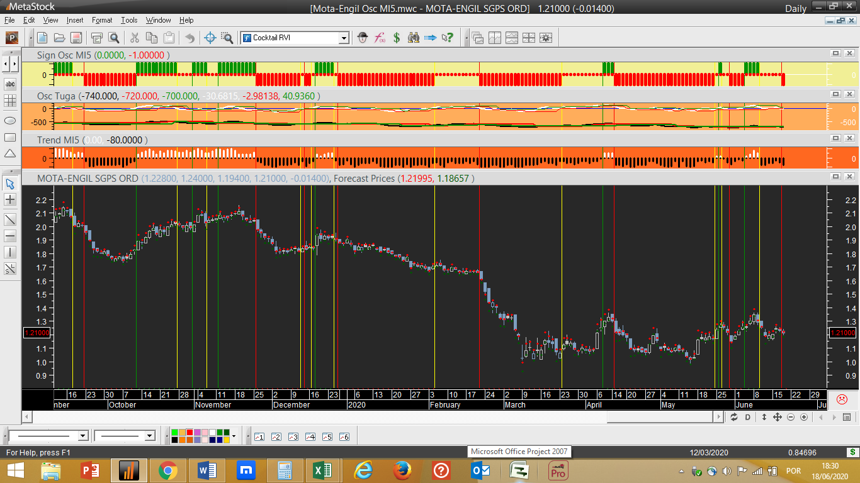Expand the color palette dropdown arrow

click(234, 436)
